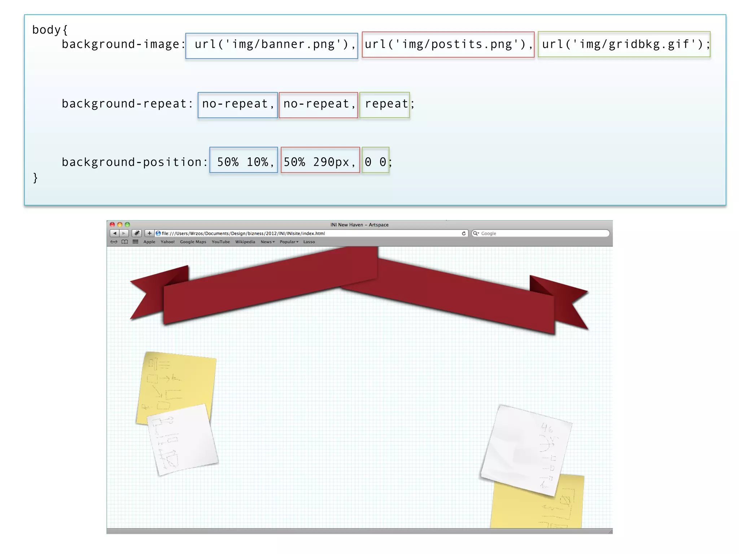Viewport: 739px width, 554px height.
Task: Expand the News bookmarks folder
Action: (x=267, y=242)
